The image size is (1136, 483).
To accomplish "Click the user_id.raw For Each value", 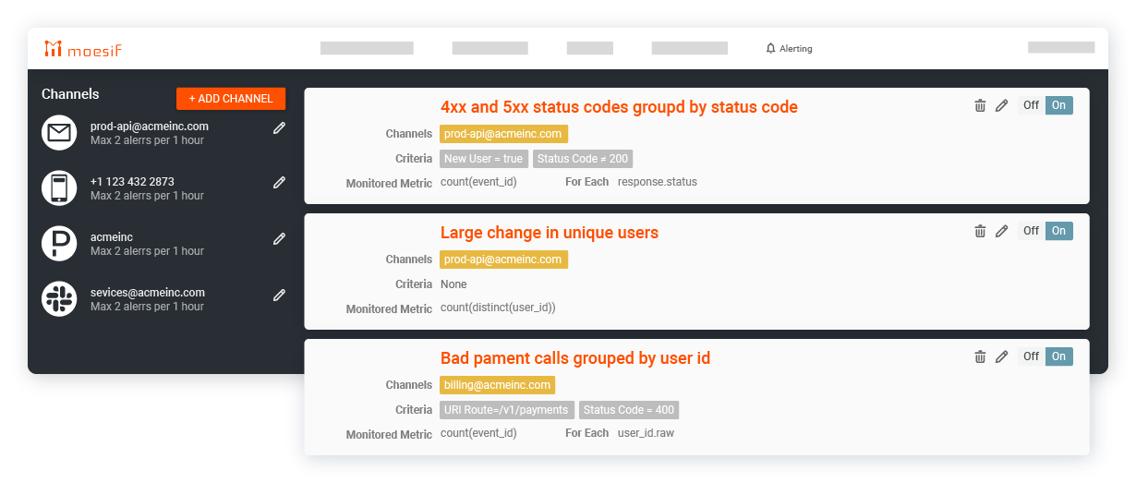I will click(x=646, y=433).
